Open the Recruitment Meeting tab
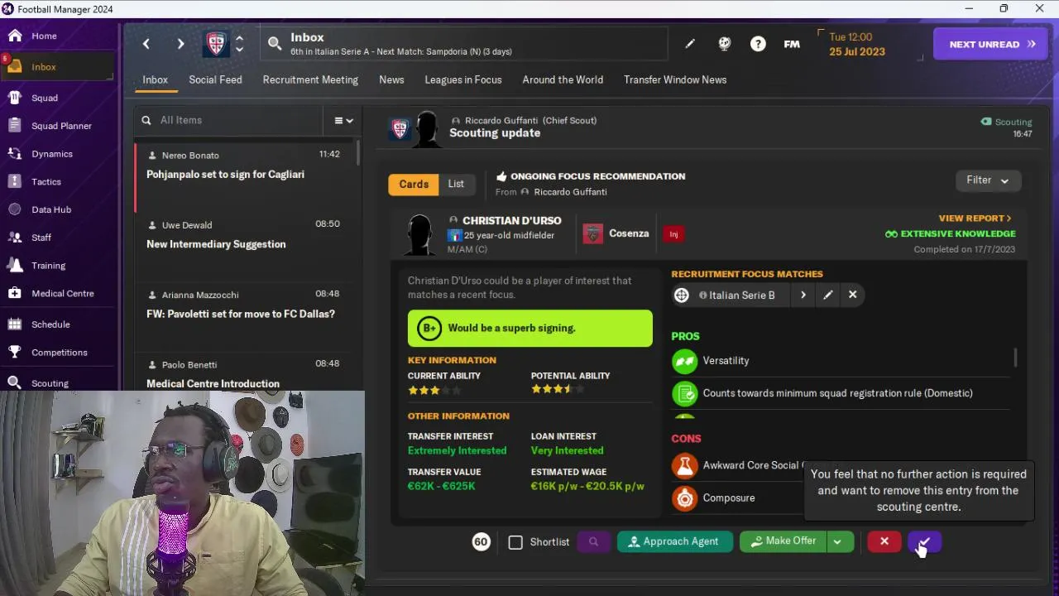 click(310, 80)
